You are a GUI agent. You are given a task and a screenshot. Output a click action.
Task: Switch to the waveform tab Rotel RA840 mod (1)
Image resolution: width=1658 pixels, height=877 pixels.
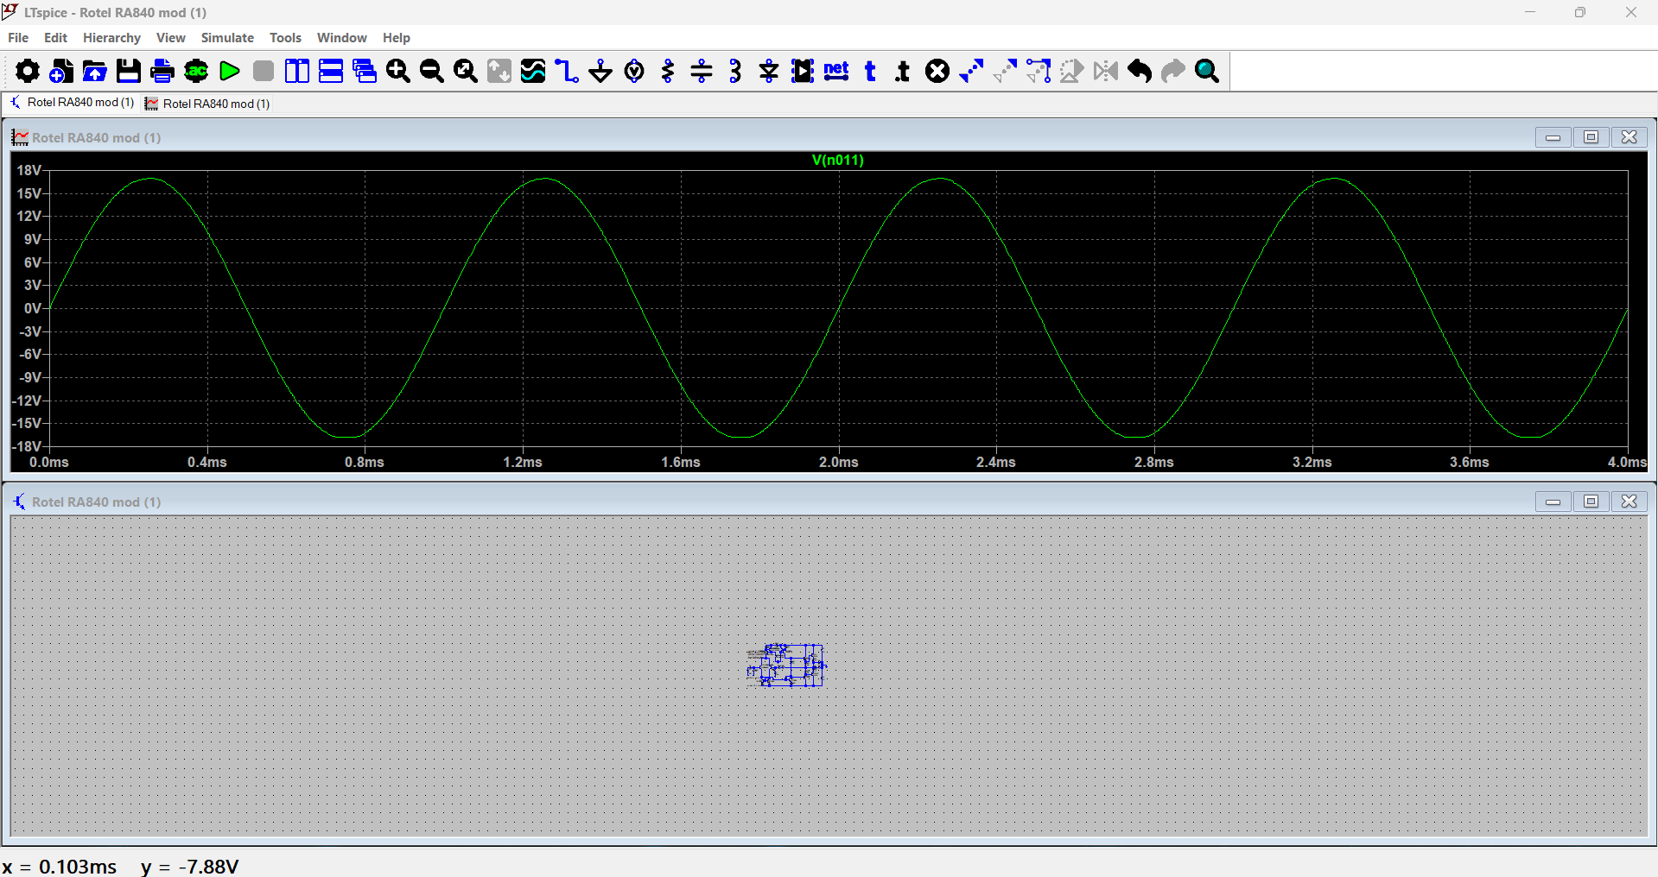click(x=208, y=104)
